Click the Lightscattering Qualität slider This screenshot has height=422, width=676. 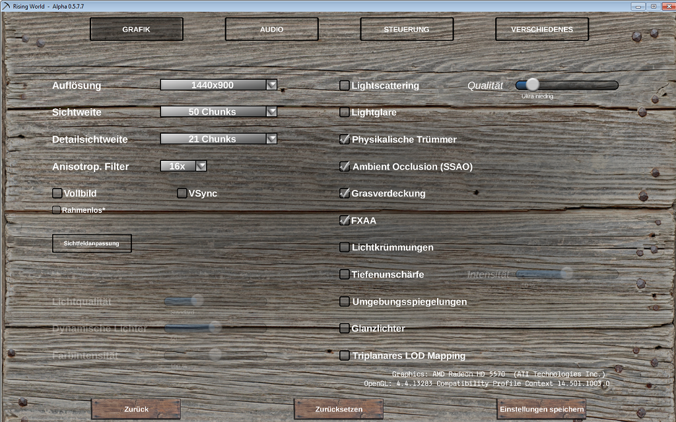click(x=566, y=85)
